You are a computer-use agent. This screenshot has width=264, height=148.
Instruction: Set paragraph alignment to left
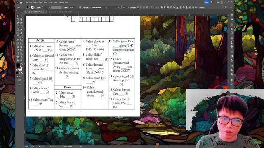pos(138,7)
